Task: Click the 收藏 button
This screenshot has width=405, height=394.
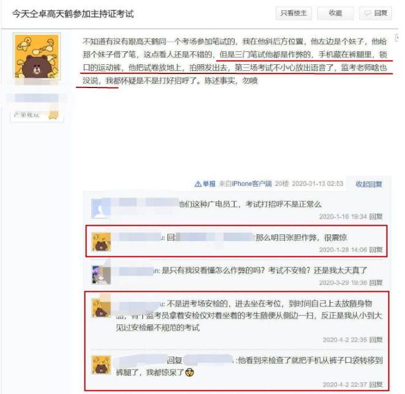Action: 335,13
